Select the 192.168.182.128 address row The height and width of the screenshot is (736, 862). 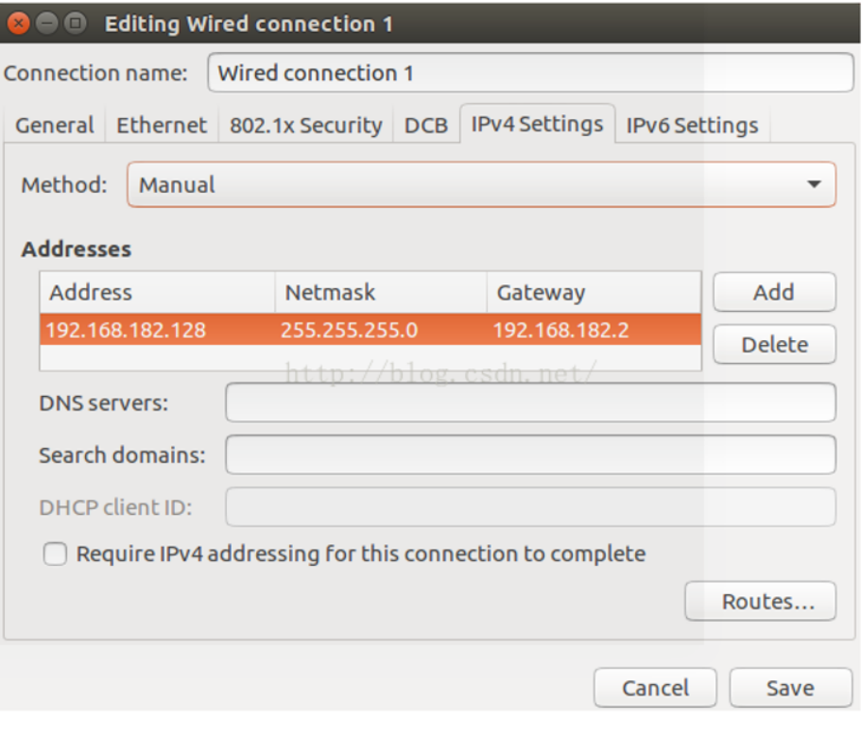[371, 330]
